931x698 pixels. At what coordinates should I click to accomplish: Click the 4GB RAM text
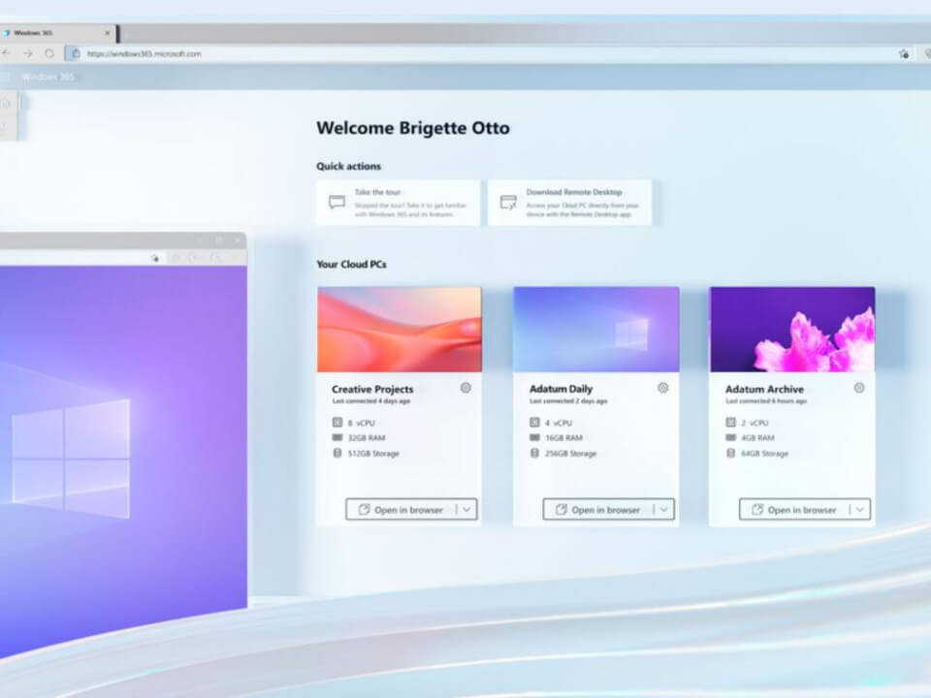click(757, 438)
